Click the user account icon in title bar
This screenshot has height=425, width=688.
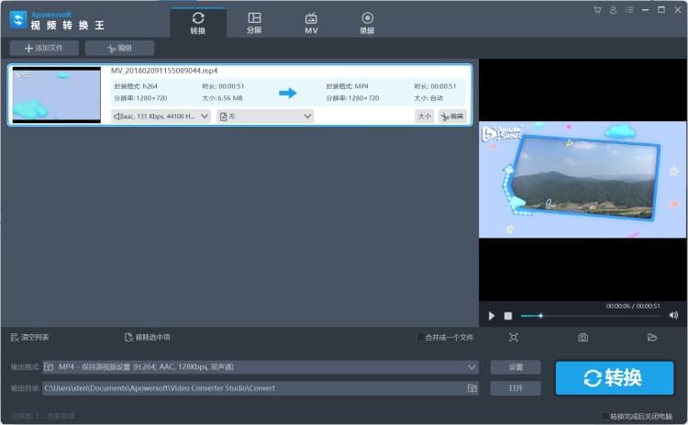coord(613,10)
